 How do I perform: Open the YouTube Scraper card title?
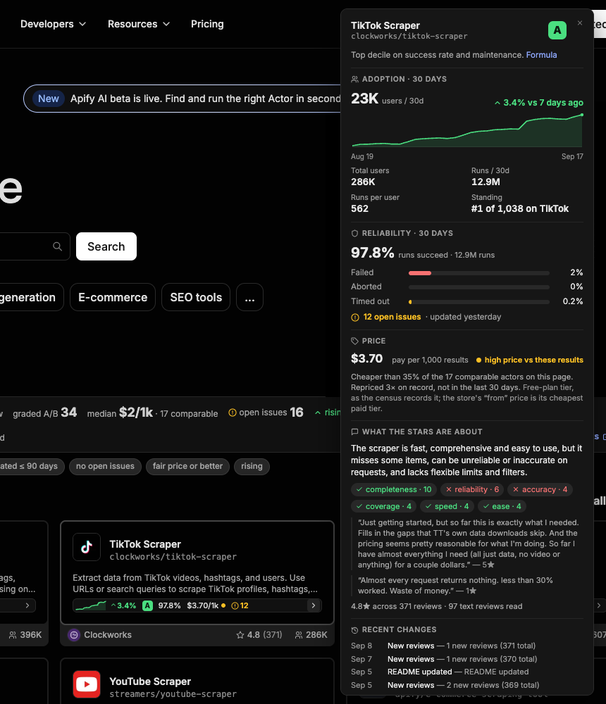pos(150,681)
